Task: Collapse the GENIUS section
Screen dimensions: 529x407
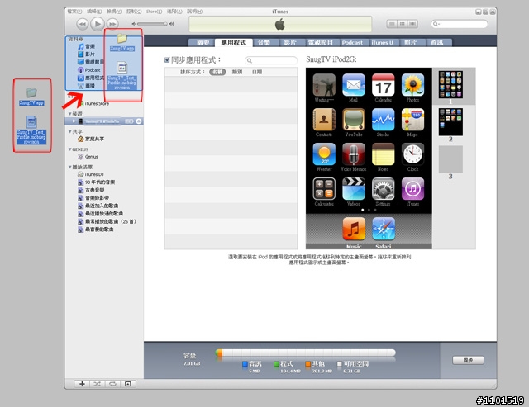Action: point(69,149)
